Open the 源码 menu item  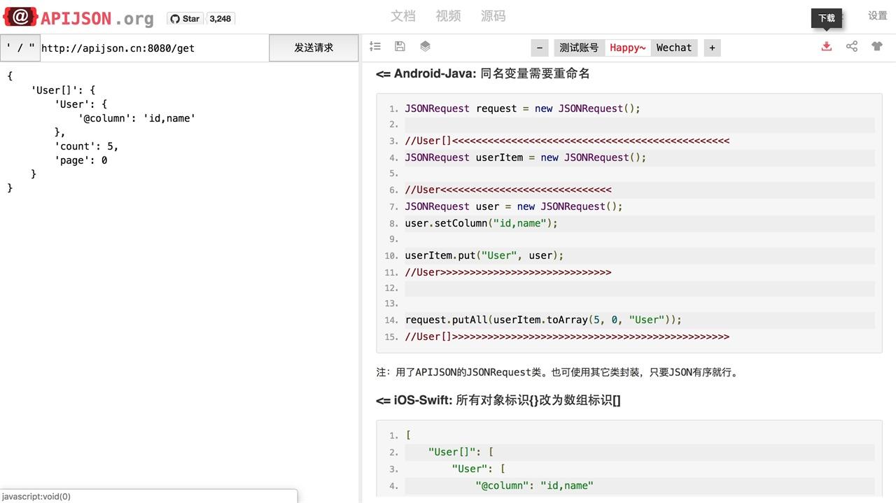(493, 16)
